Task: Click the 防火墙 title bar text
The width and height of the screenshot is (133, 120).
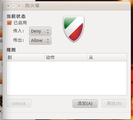Action: pos(32,6)
